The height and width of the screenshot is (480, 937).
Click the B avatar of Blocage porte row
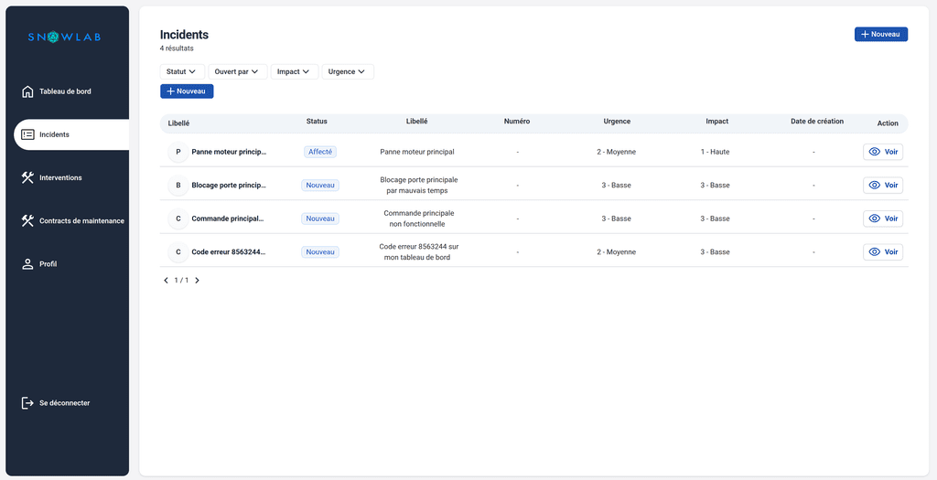[x=178, y=186]
